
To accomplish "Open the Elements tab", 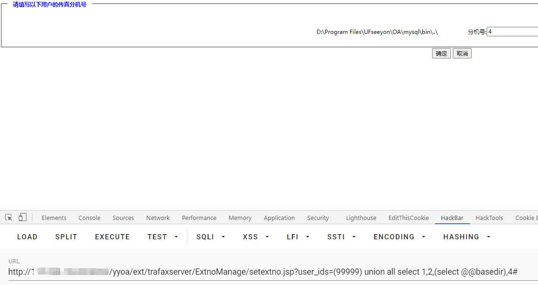I will pos(54,218).
